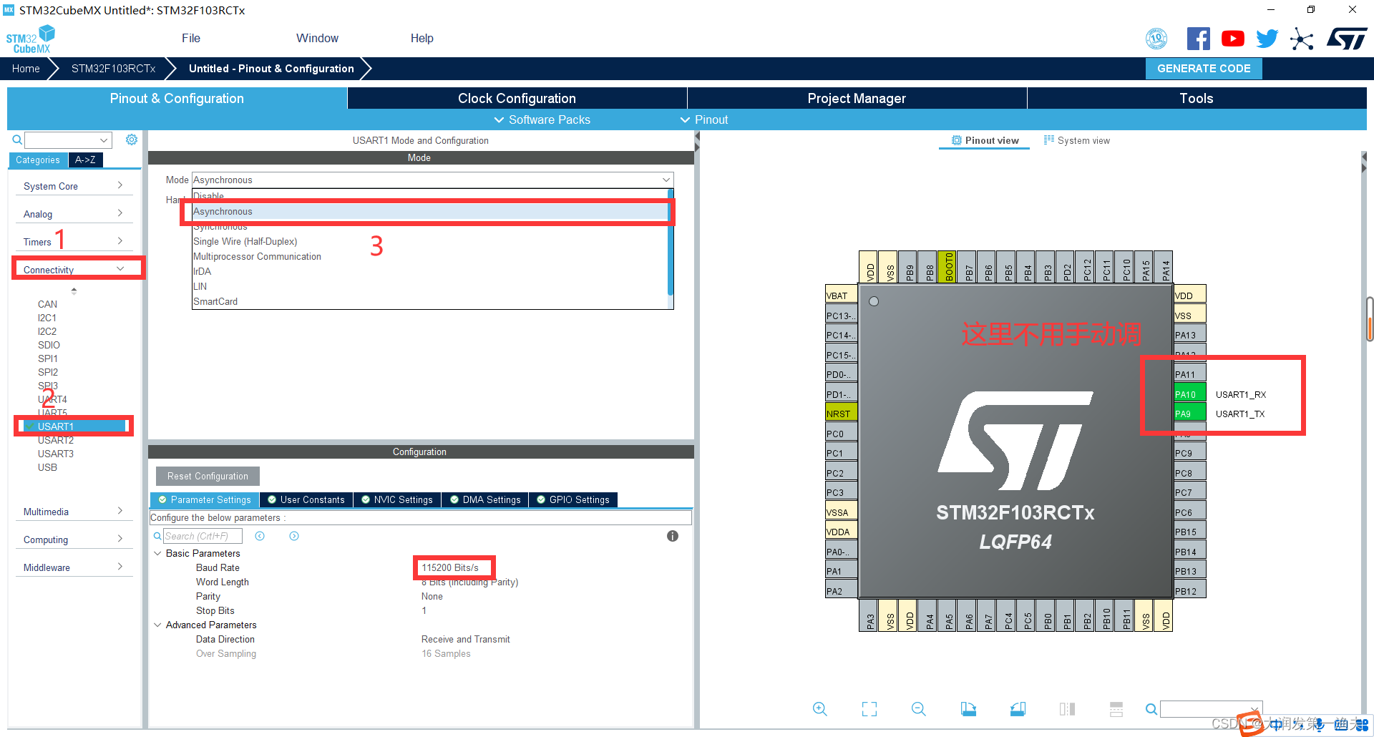The width and height of the screenshot is (1374, 737).
Task: Click the best fit pinout view icon
Action: 869,708
